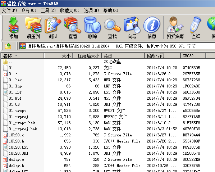Click the archive path address field
215x172 pixels.
[x=117, y=46]
